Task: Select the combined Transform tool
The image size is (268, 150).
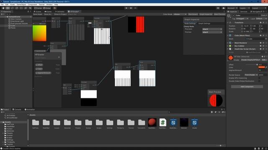Action: pyautogui.click(x=26, y=8)
